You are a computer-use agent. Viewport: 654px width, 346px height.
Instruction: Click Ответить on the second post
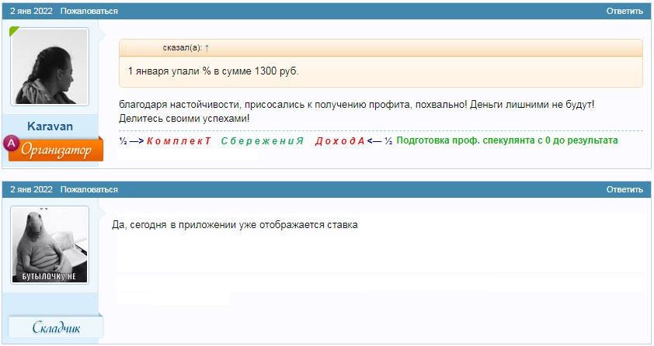click(x=624, y=189)
